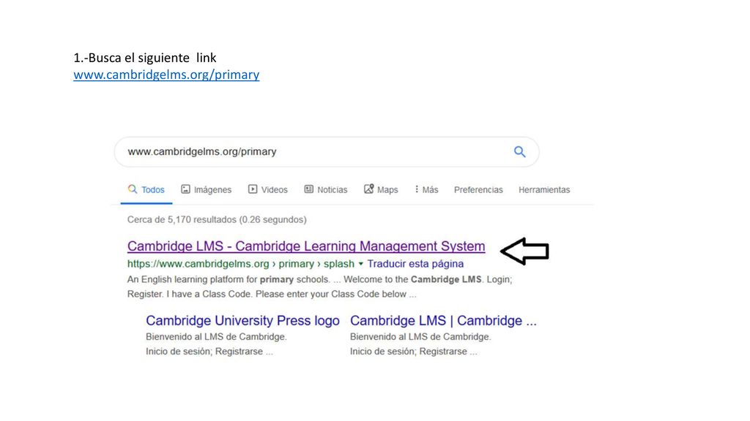This screenshot has height=421, width=750.
Task: Select the Todos search tab
Action: [146, 189]
